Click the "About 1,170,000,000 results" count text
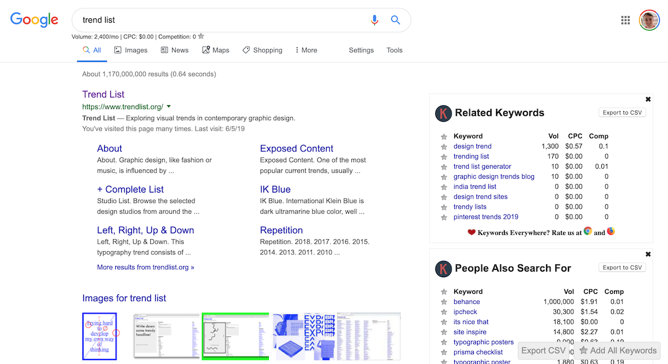This screenshot has height=364, width=668. (149, 74)
